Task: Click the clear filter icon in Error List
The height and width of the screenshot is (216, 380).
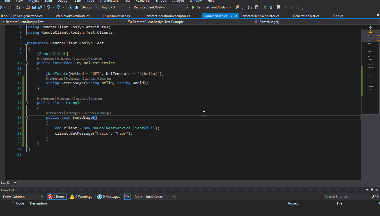Action: pyautogui.click(x=127, y=197)
